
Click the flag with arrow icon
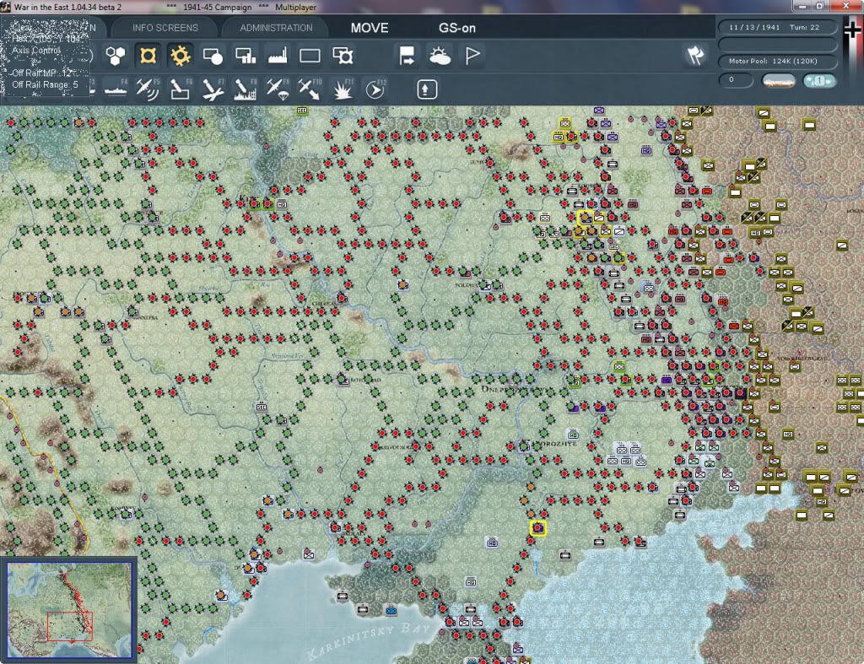407,56
